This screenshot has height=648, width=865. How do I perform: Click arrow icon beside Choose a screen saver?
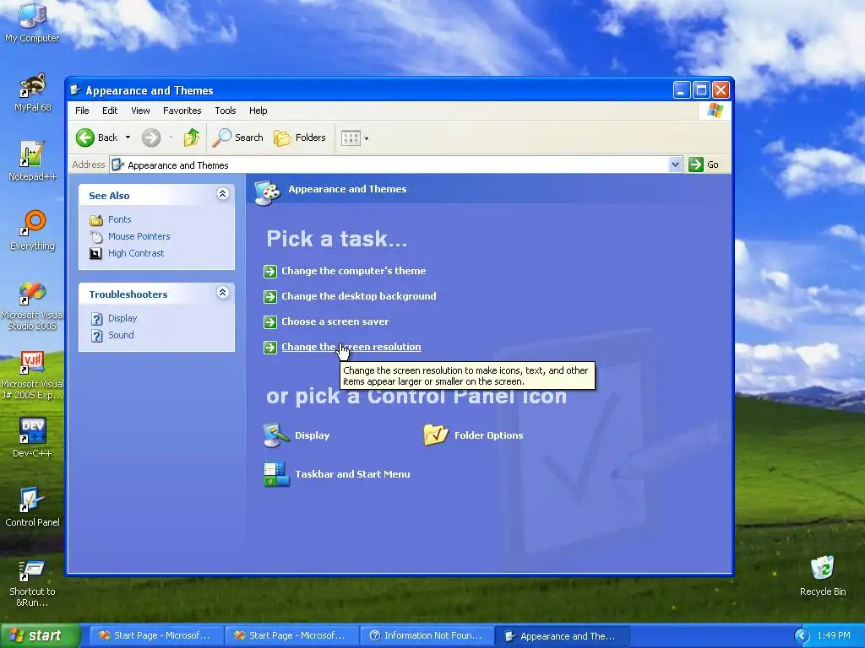270,321
